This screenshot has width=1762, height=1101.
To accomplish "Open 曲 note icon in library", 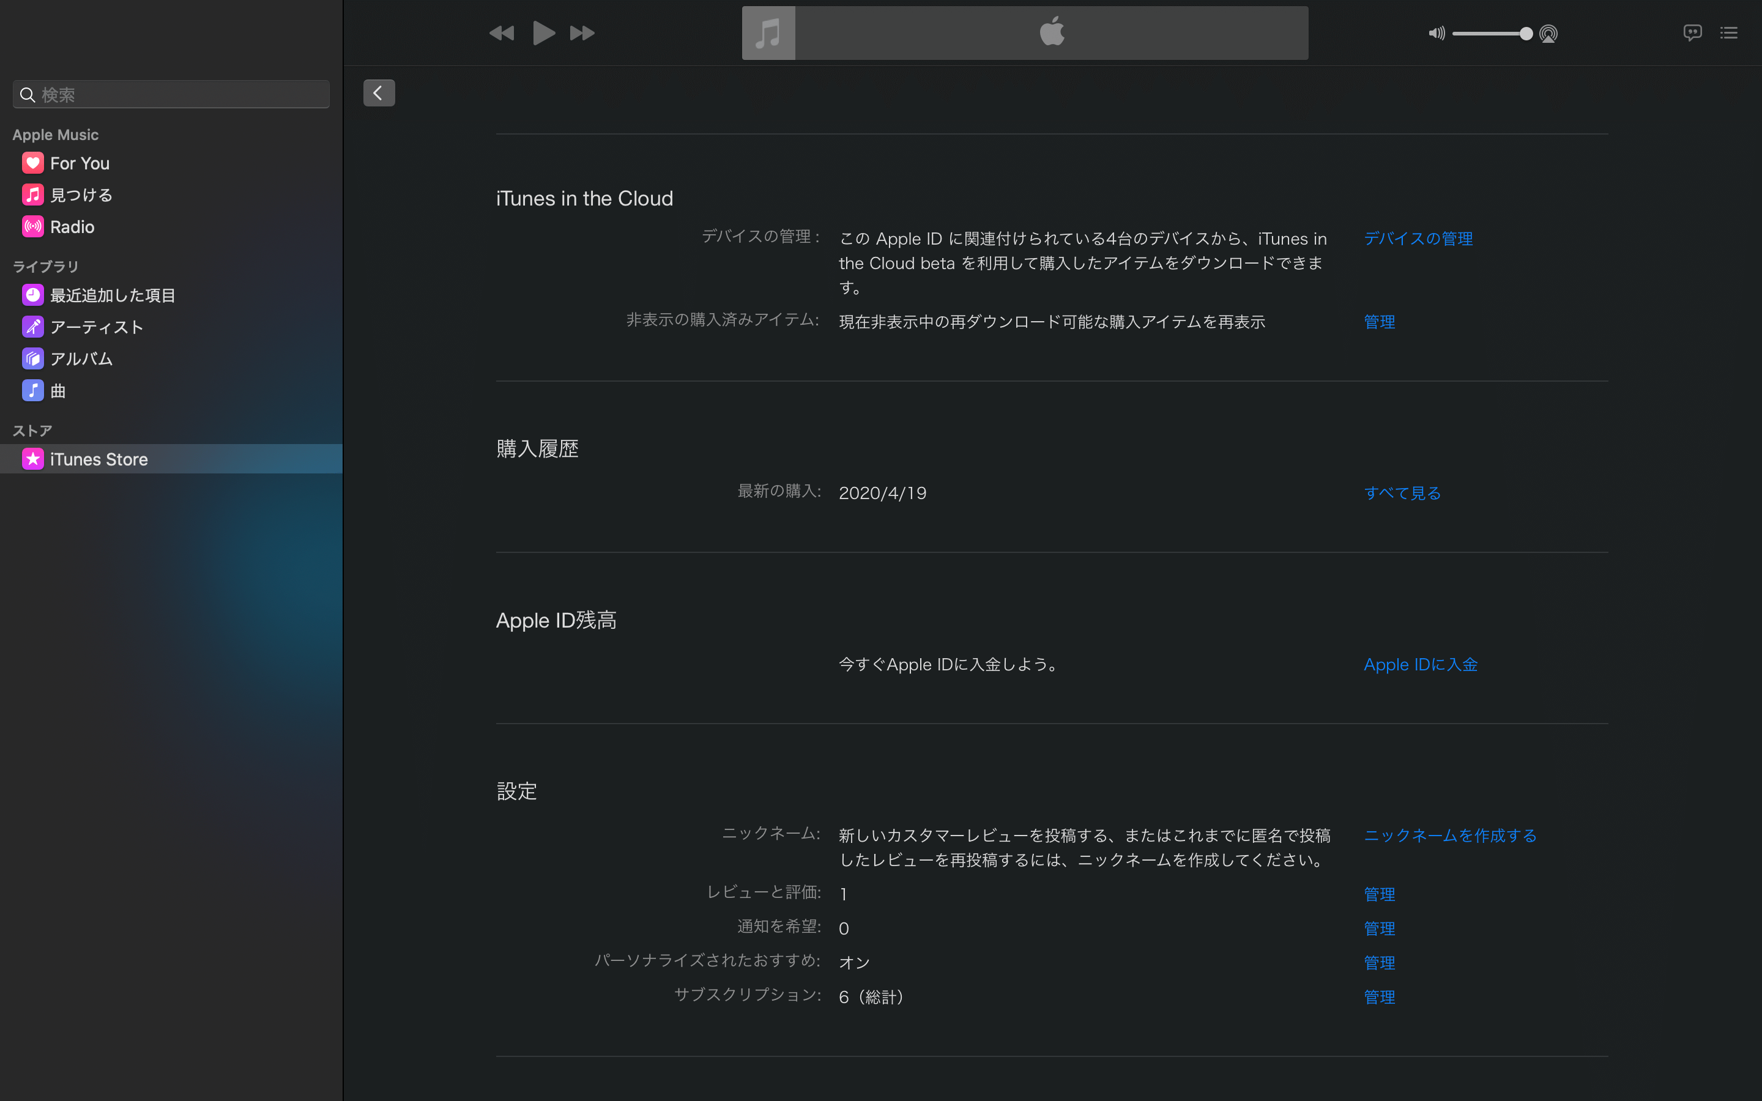I will (x=33, y=390).
